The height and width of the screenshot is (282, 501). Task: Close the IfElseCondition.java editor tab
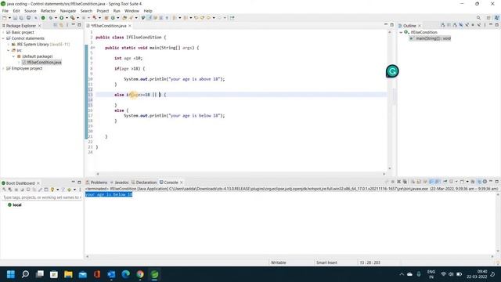click(x=130, y=26)
